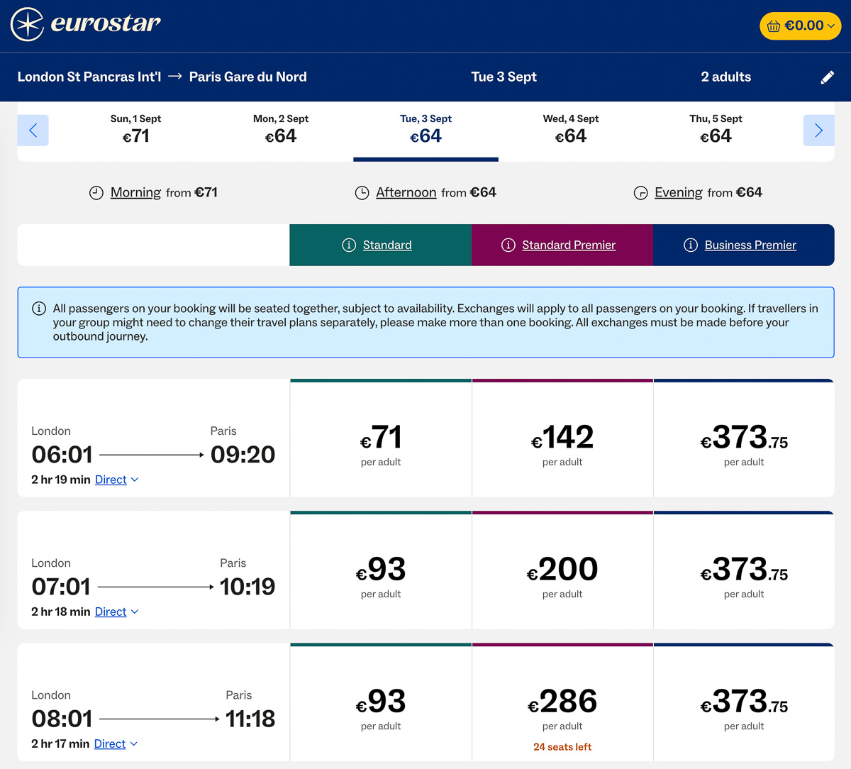Open the basket showing €0.00

[x=800, y=26]
